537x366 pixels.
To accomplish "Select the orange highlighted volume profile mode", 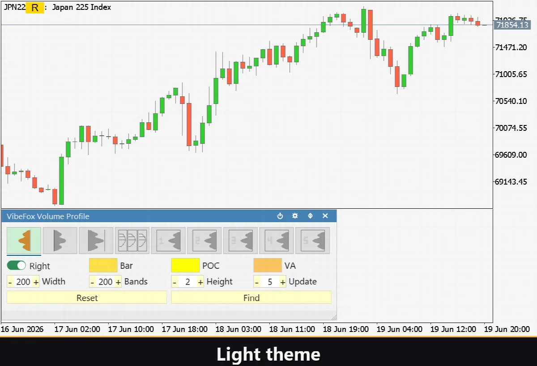I will [x=24, y=241].
